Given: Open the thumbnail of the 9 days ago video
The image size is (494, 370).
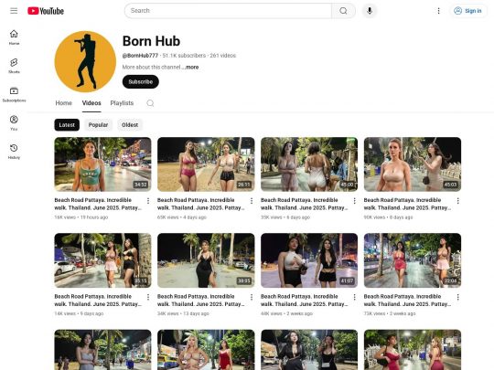Looking at the screenshot, I should pos(102,260).
